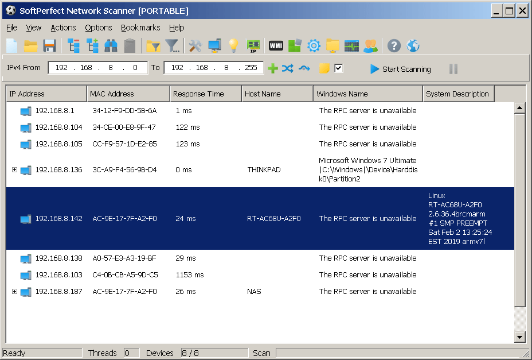Open the Options menu
Screen dimensions: 532x360
click(x=99, y=28)
